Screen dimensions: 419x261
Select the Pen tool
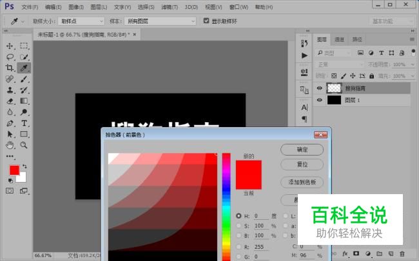(x=10, y=123)
